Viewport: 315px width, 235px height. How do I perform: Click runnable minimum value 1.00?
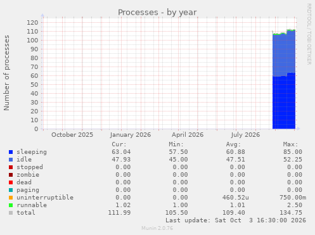180,205
